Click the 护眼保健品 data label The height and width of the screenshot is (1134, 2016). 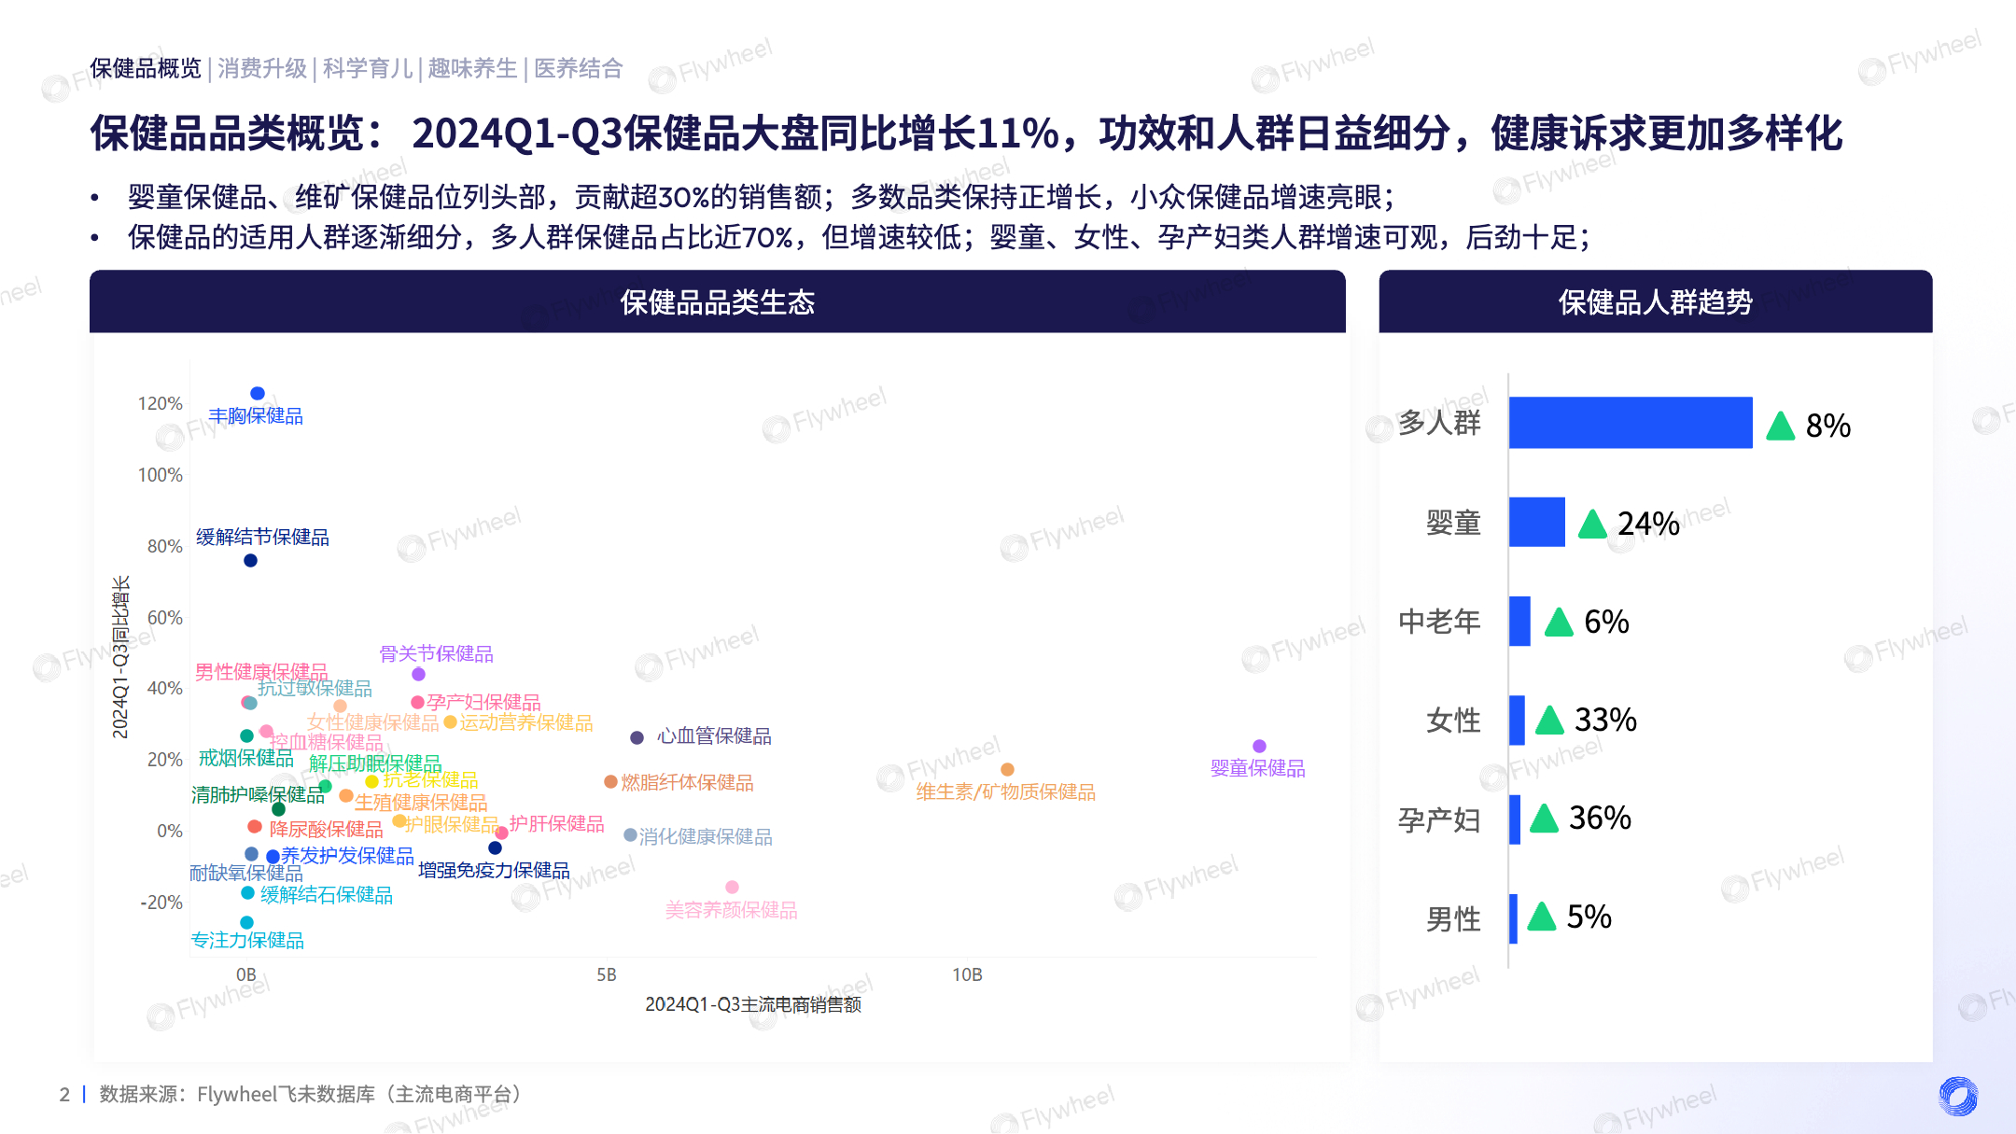pyautogui.click(x=453, y=824)
